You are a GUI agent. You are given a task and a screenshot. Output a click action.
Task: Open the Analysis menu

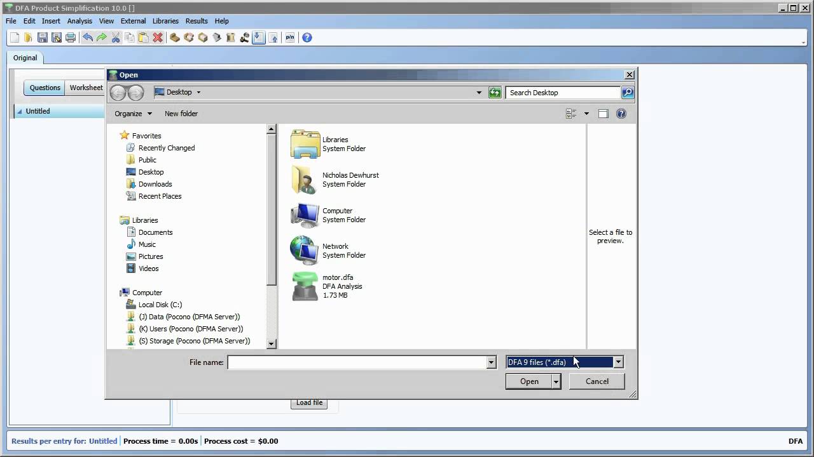tap(79, 21)
